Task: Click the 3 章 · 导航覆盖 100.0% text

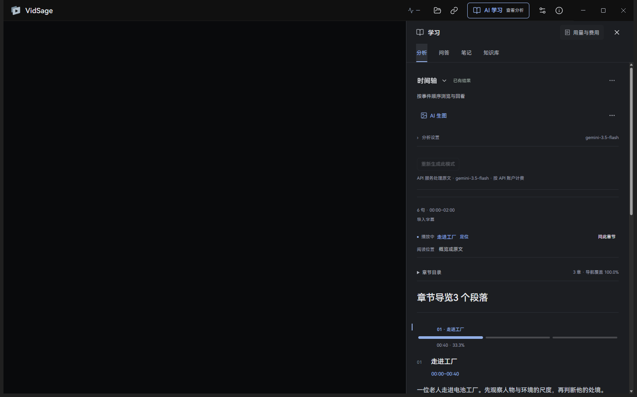Action: [x=596, y=272]
